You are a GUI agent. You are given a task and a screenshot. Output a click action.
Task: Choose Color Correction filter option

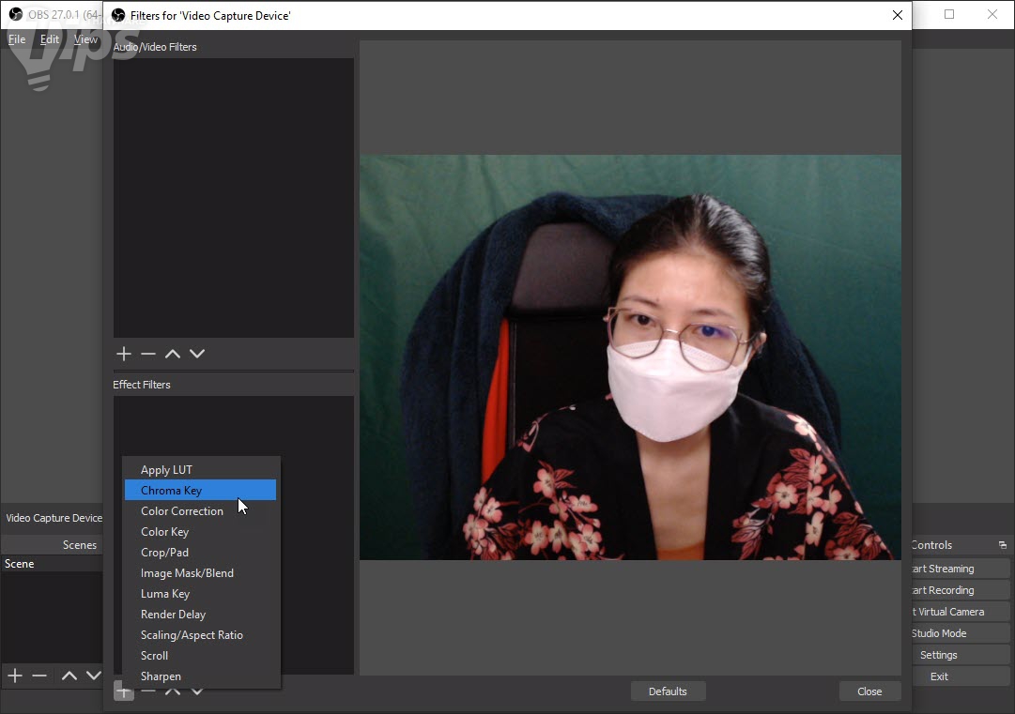point(182,511)
